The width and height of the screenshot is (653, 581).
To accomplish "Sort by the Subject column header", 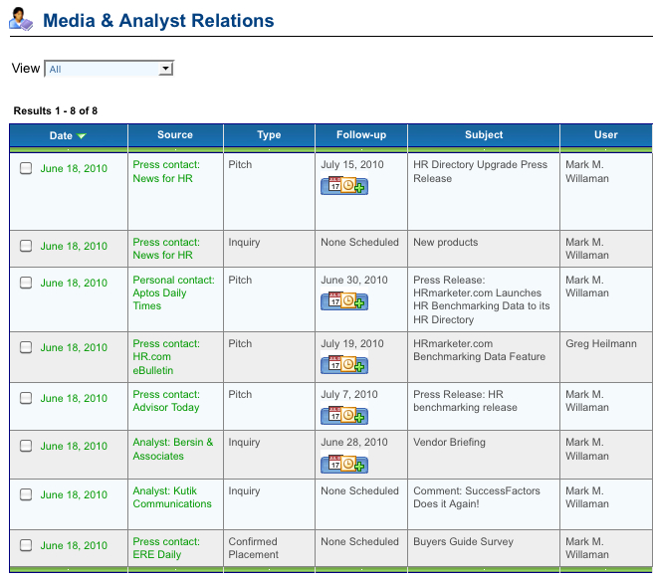I will click(x=484, y=135).
